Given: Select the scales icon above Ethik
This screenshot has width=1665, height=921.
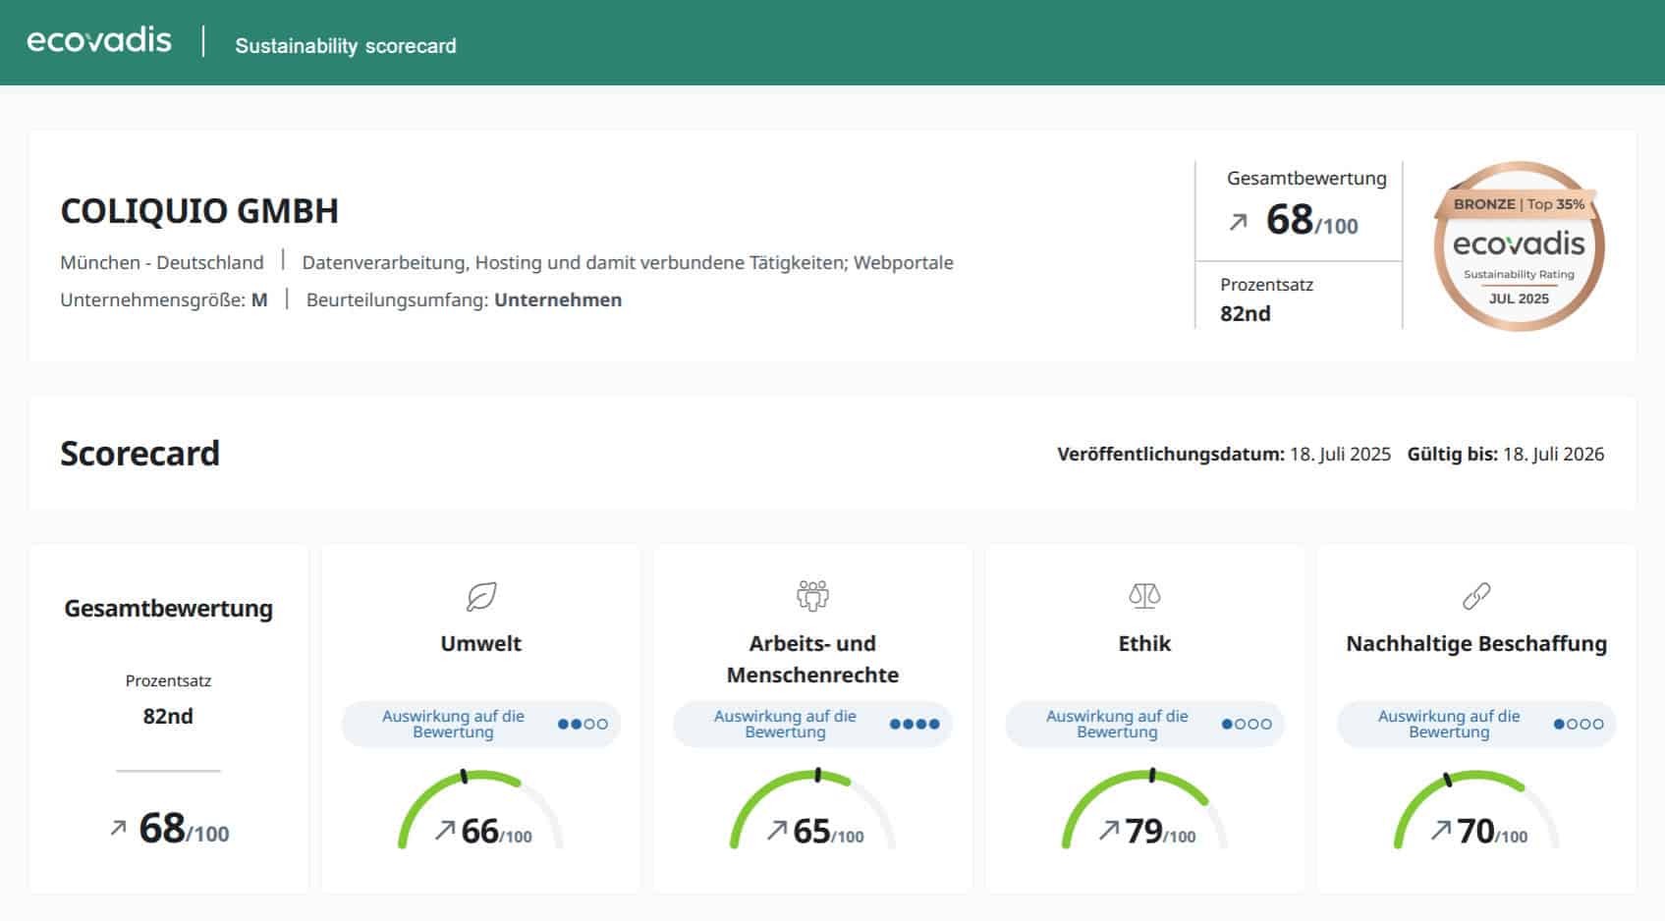Looking at the screenshot, I should pos(1145,595).
